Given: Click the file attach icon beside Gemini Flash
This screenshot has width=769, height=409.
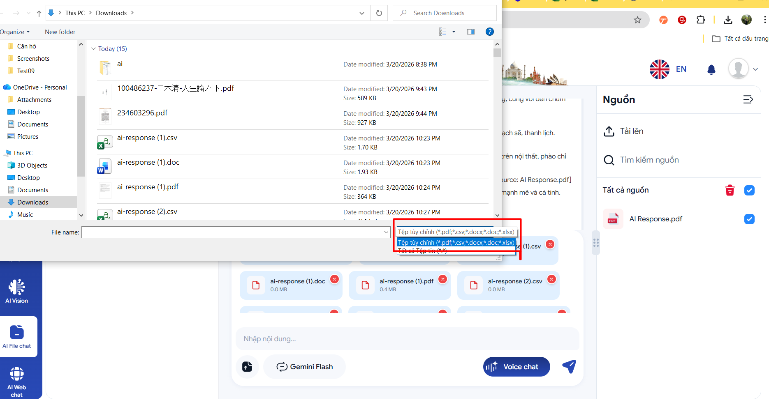Looking at the screenshot, I should [x=247, y=367].
